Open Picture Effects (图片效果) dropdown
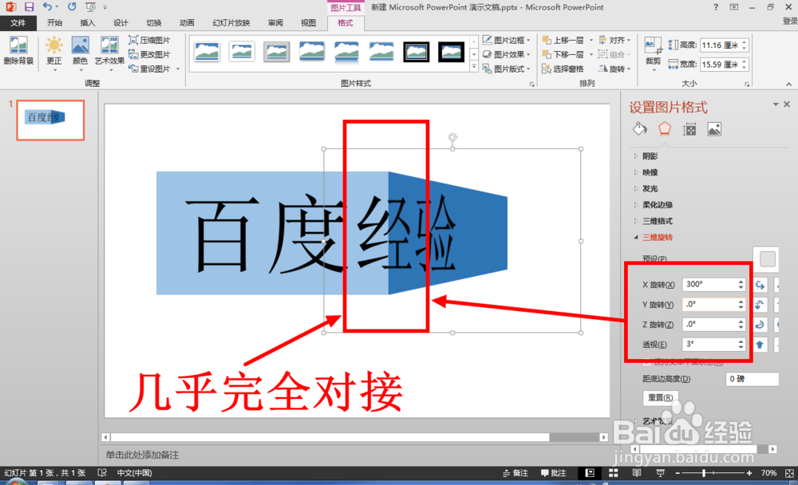This screenshot has width=798, height=485. click(x=507, y=54)
